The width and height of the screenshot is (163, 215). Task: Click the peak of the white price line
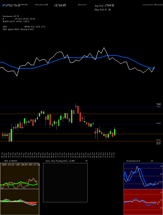[x=104, y=48]
